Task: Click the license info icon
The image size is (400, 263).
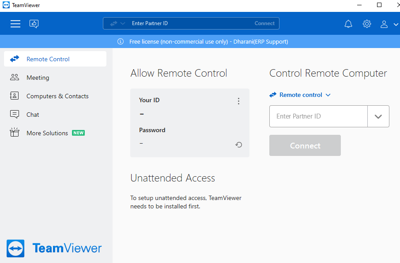Action: pos(121,41)
